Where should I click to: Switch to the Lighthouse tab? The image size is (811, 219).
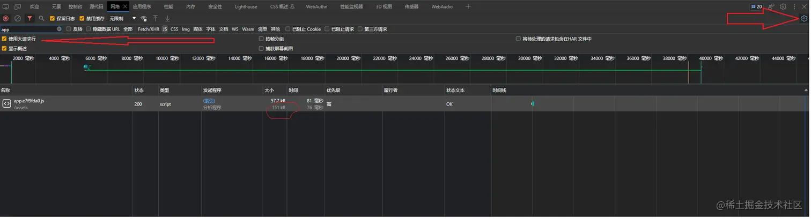tap(246, 6)
